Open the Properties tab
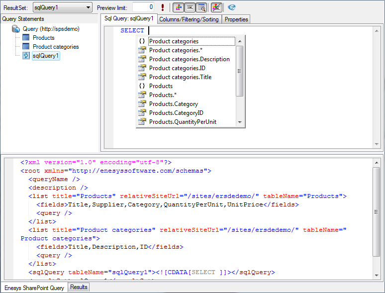 point(236,19)
